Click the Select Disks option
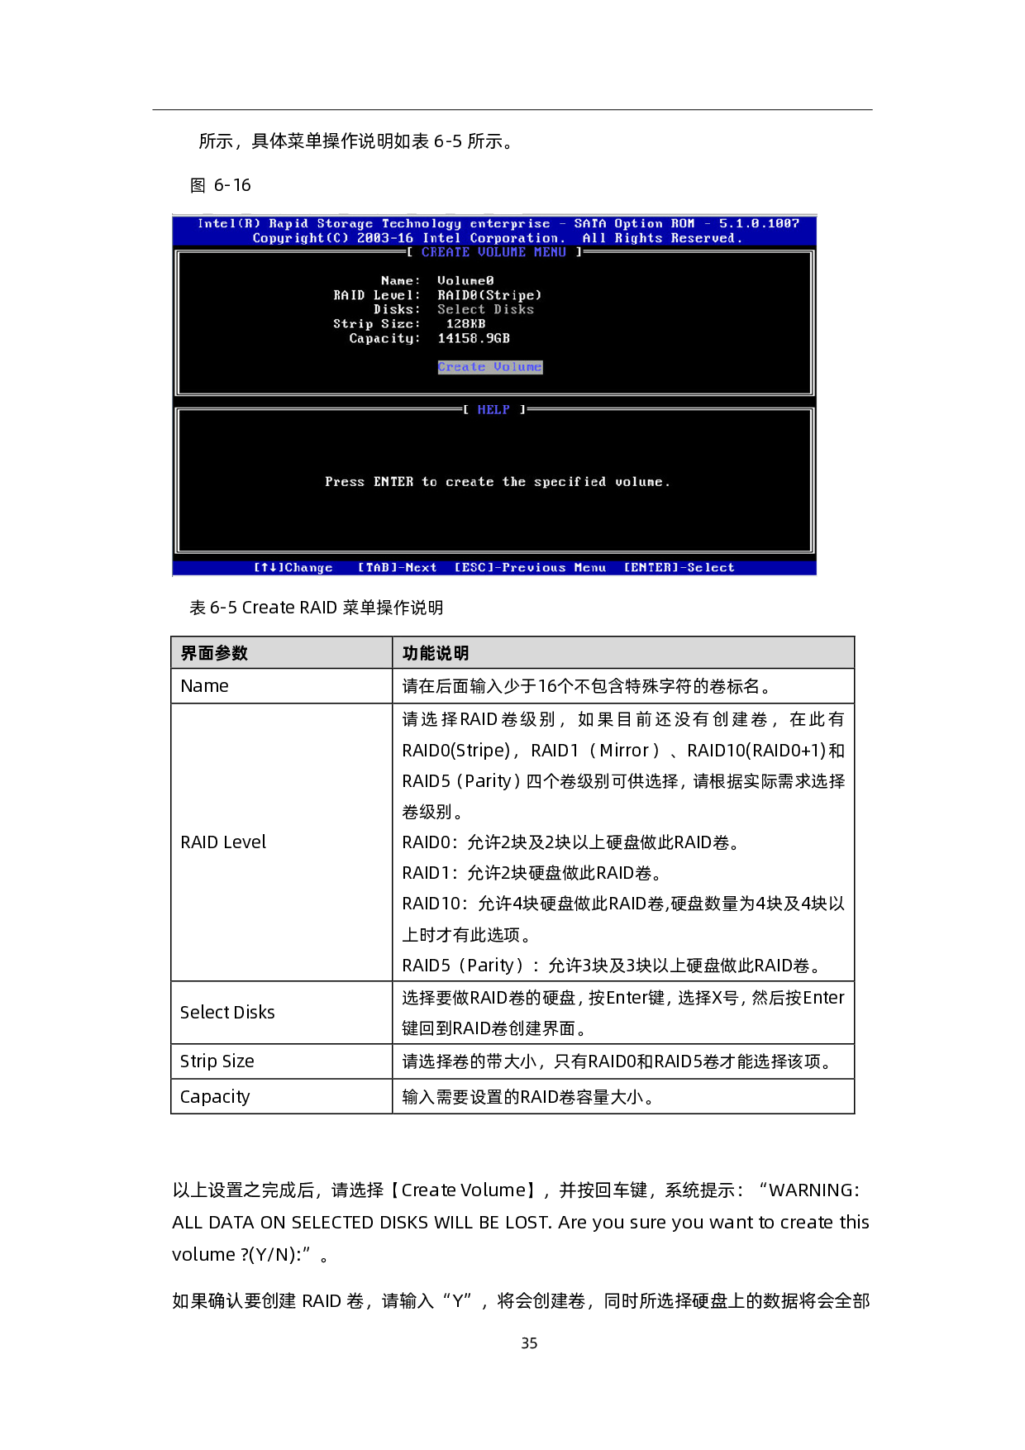 coord(485,309)
